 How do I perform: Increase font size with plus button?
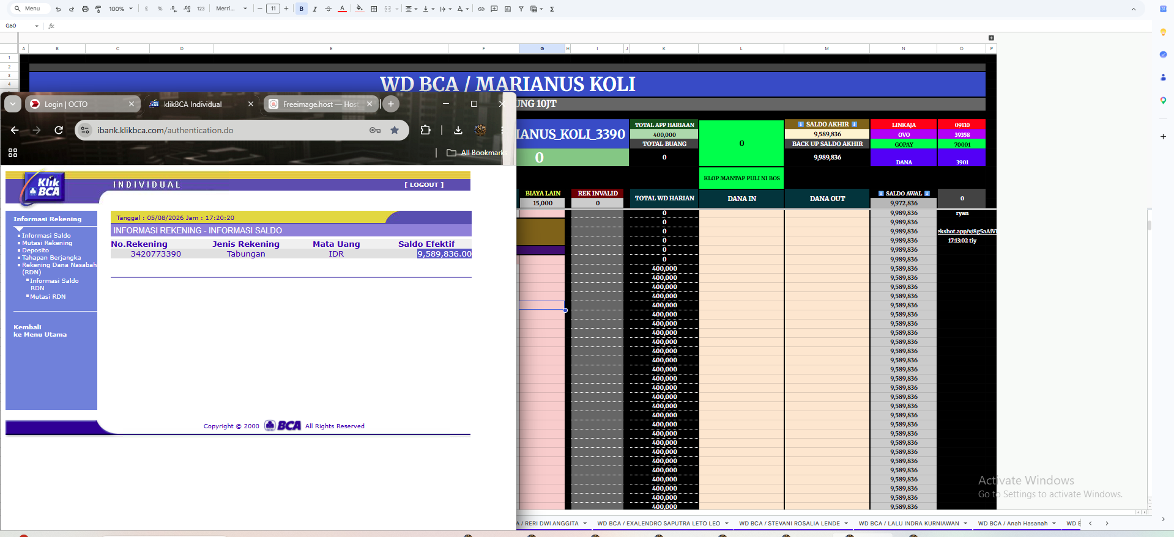tap(286, 9)
